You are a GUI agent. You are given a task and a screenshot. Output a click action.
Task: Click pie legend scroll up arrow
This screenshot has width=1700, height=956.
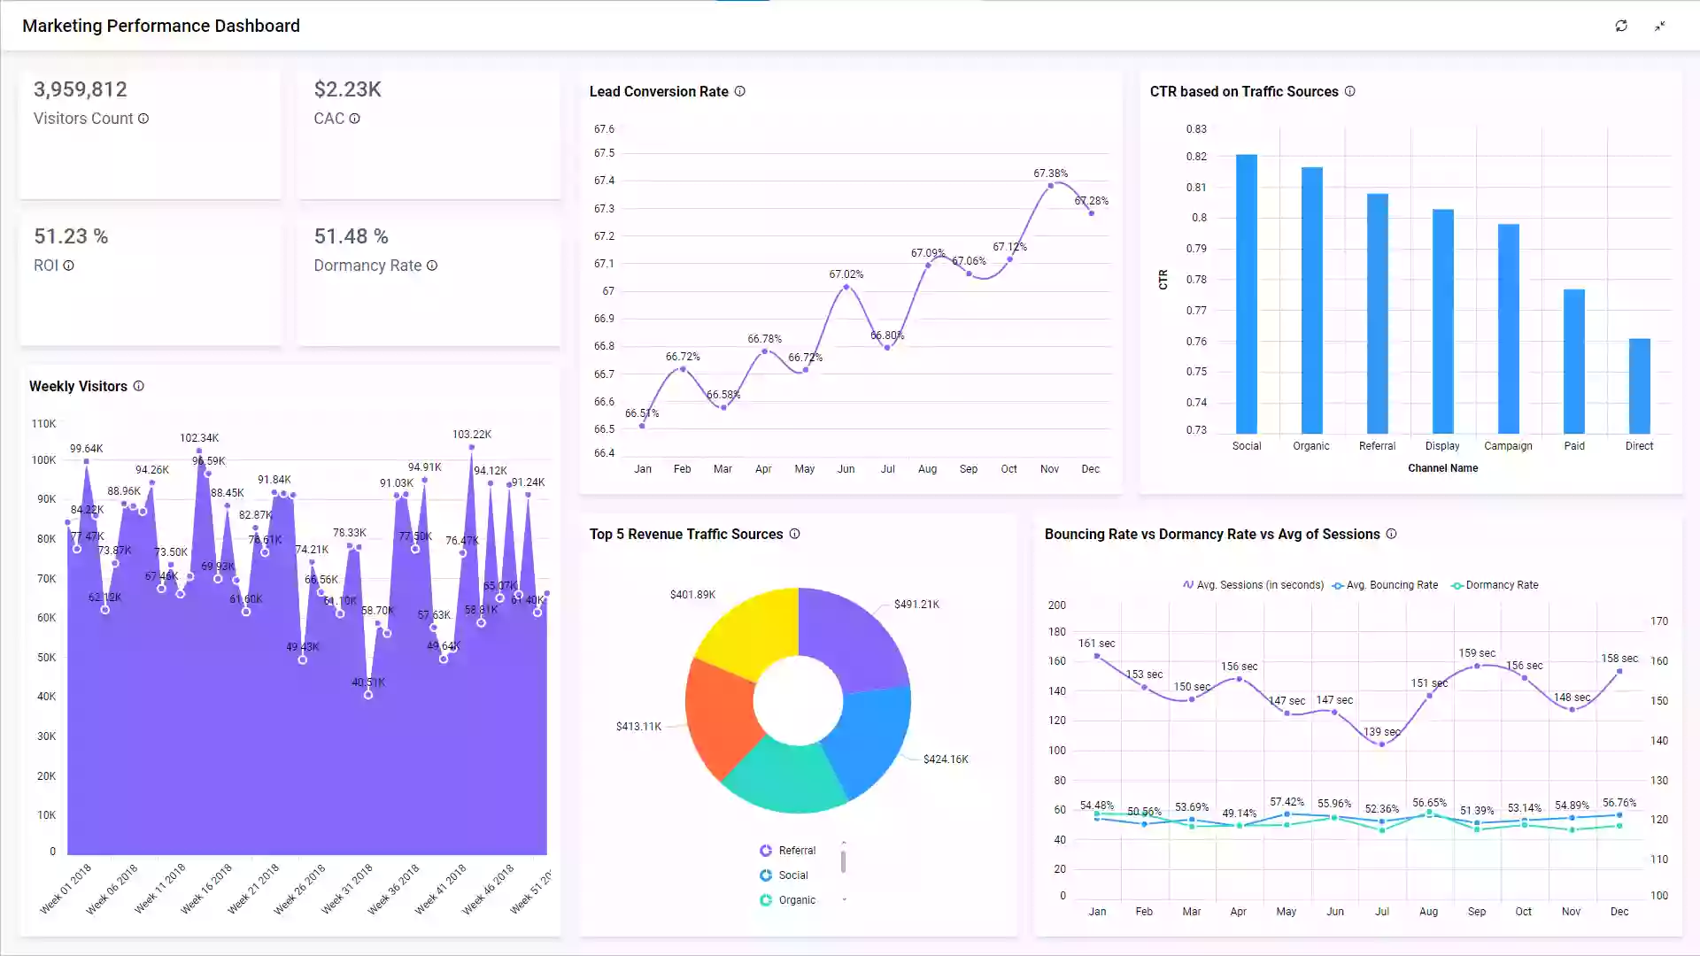pos(844,843)
